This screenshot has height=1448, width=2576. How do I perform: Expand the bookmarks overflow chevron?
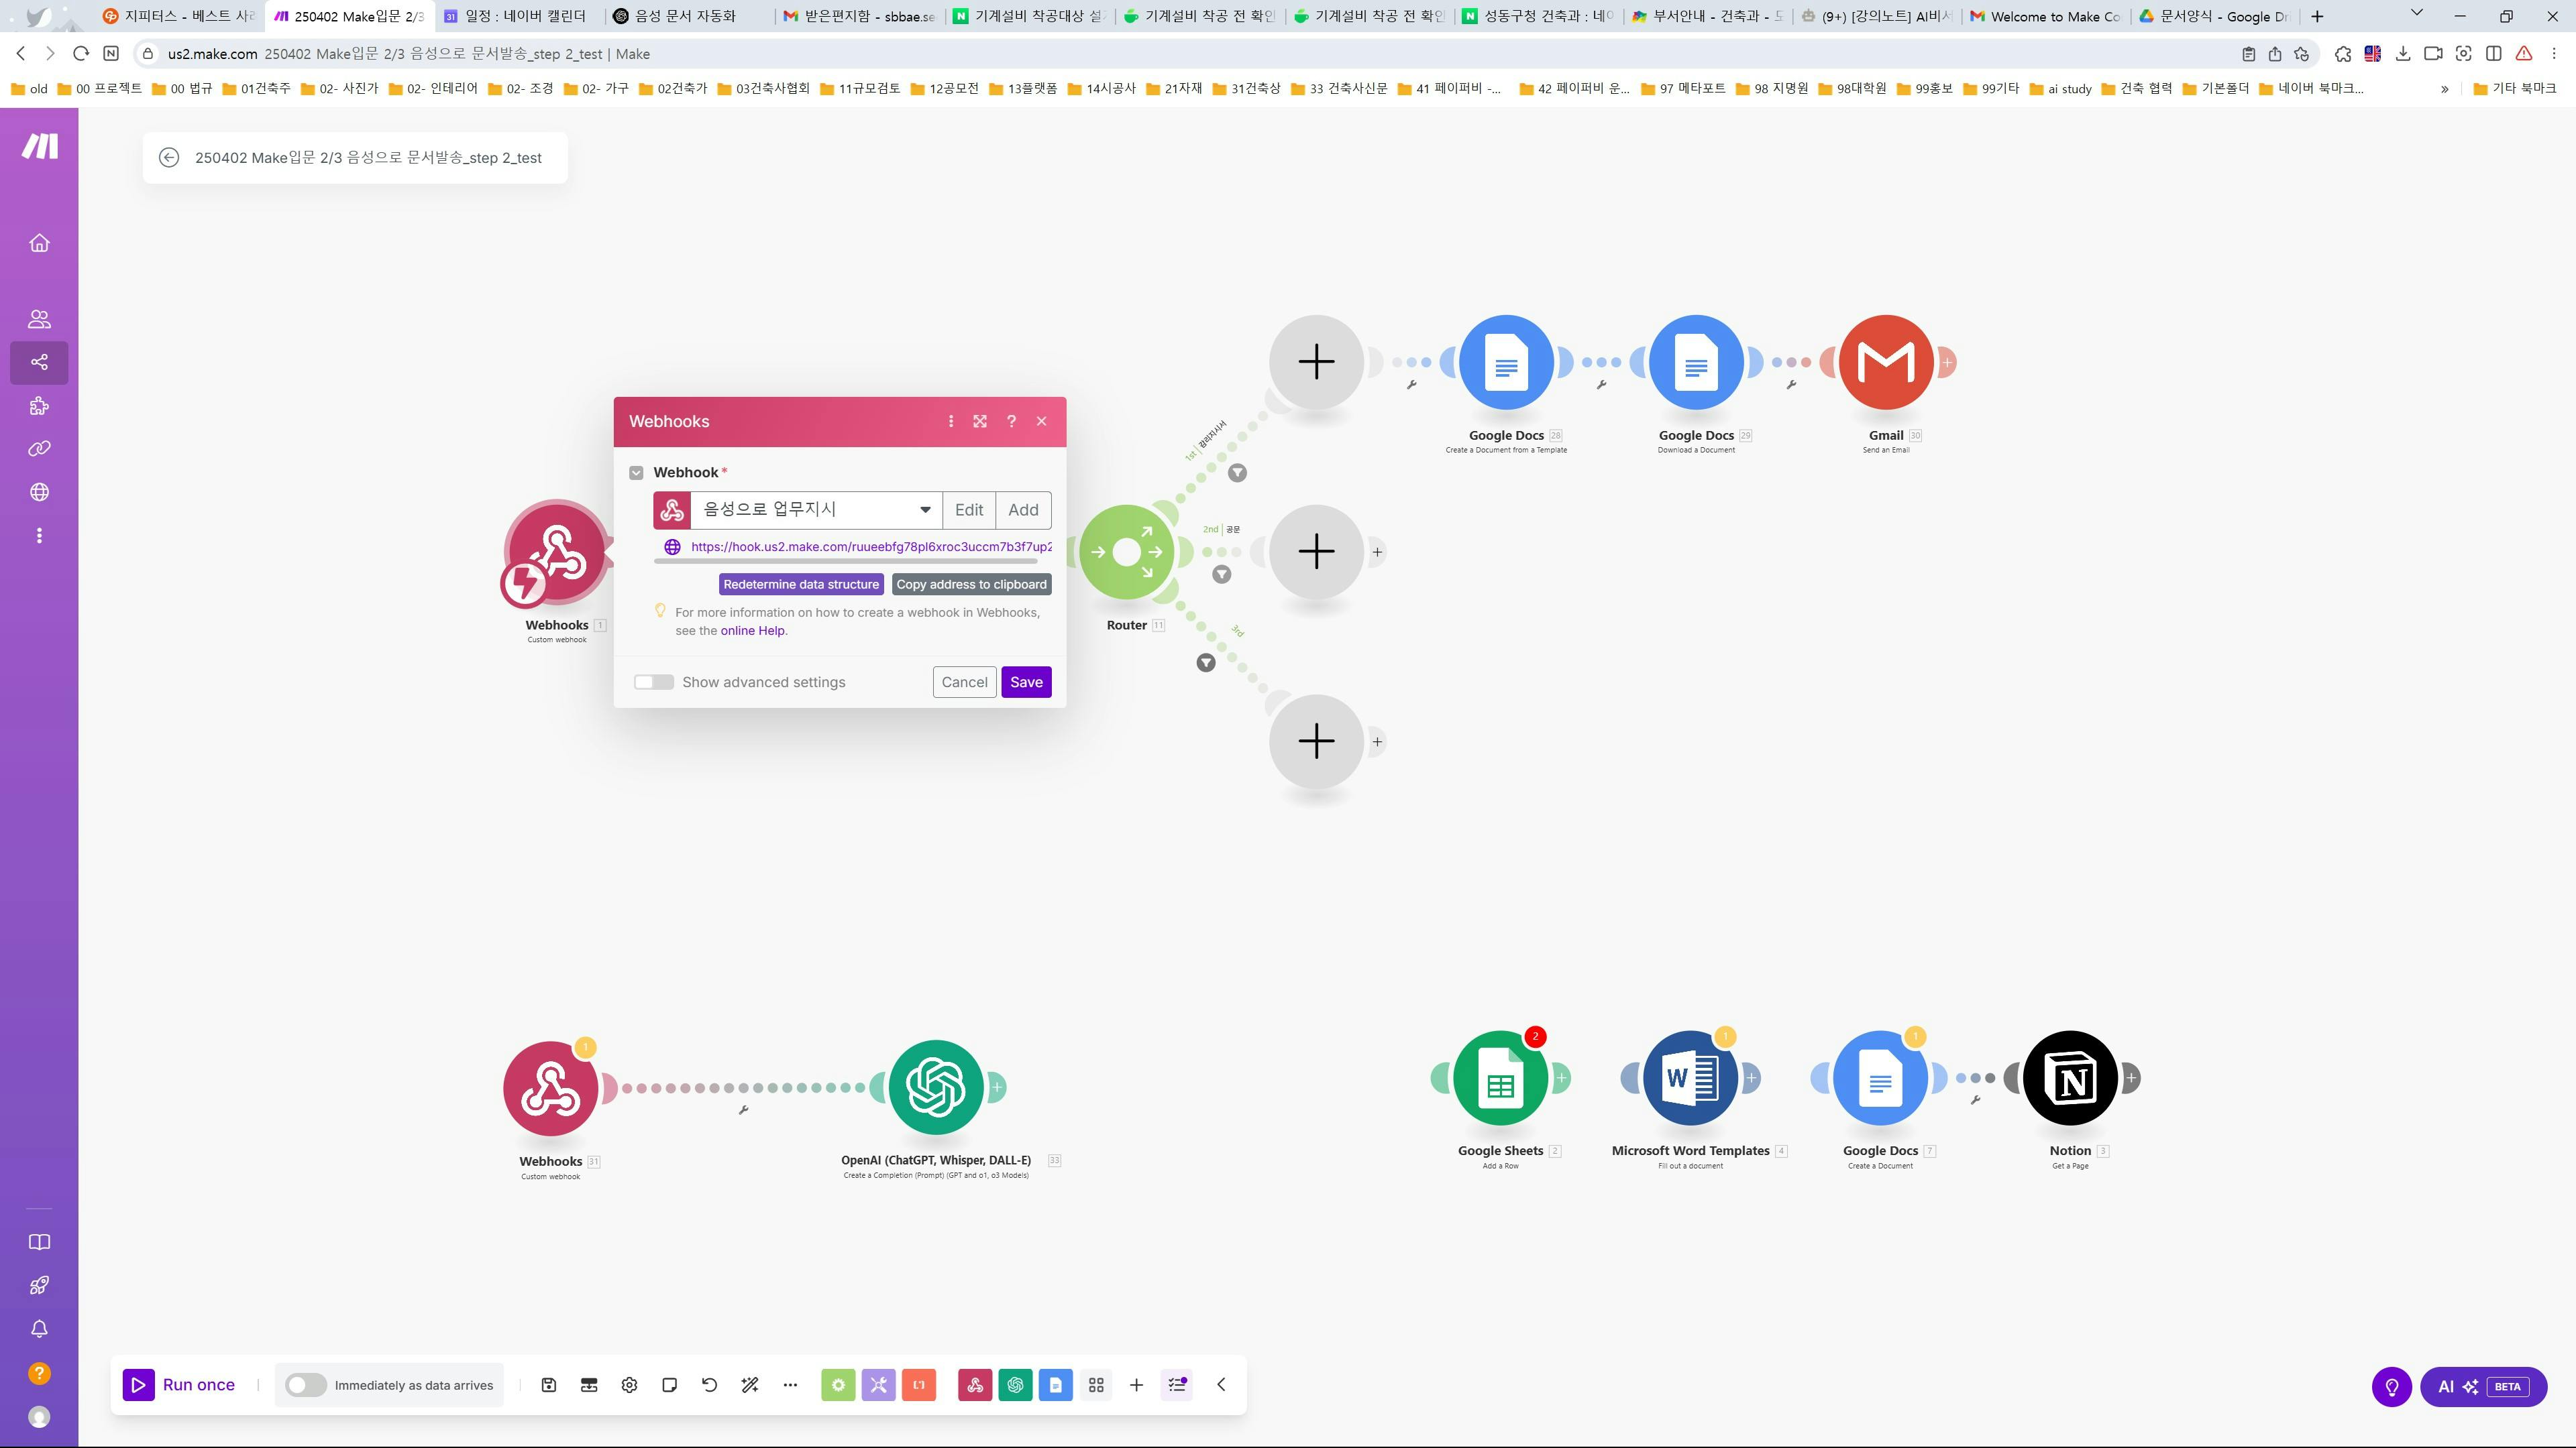2444,89
